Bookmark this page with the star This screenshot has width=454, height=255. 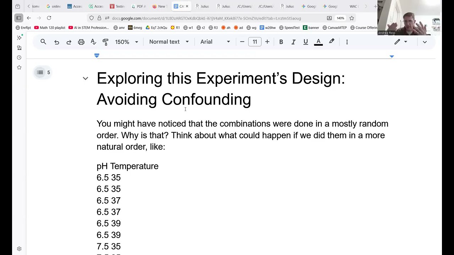351,18
